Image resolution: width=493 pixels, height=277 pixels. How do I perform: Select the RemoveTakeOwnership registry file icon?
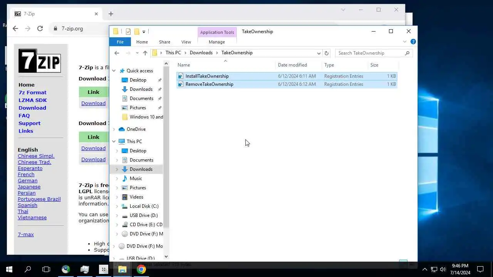click(x=181, y=84)
